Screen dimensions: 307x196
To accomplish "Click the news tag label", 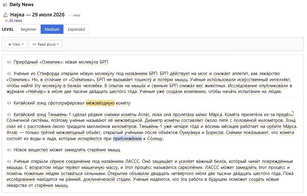I will click(x=76, y=15).
